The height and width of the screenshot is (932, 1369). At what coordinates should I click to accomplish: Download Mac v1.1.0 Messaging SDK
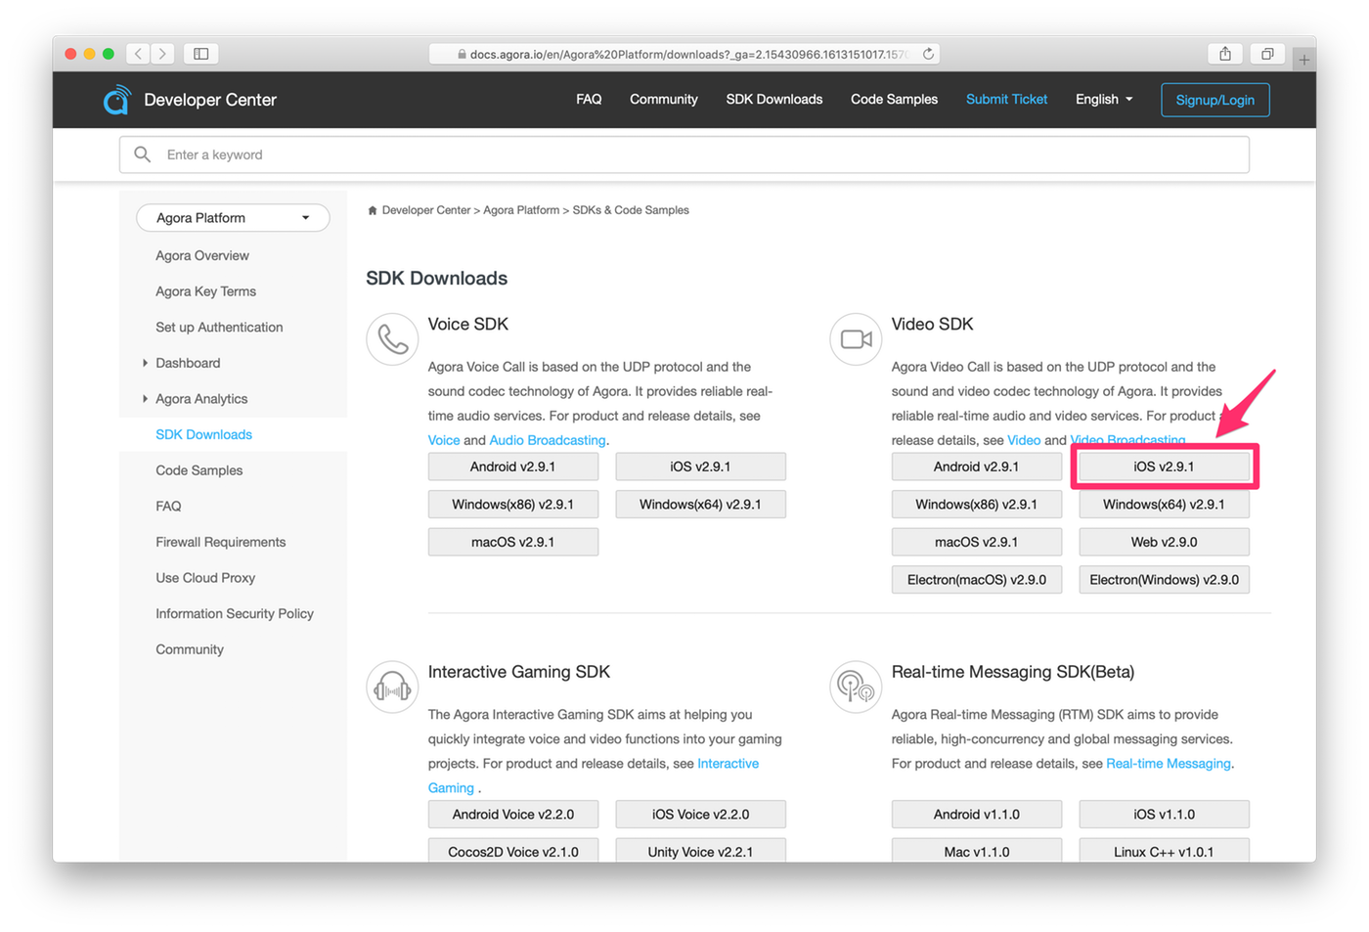tap(976, 851)
